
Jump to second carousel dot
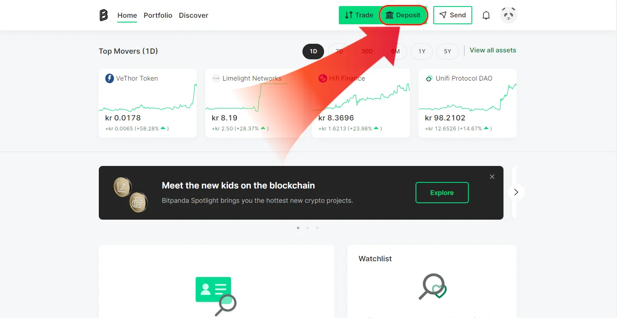(x=308, y=227)
